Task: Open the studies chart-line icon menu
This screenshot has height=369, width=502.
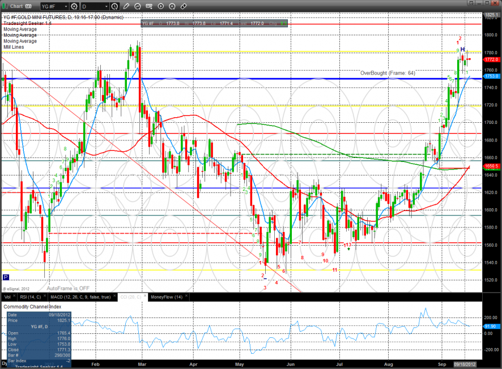Action: 138,6
